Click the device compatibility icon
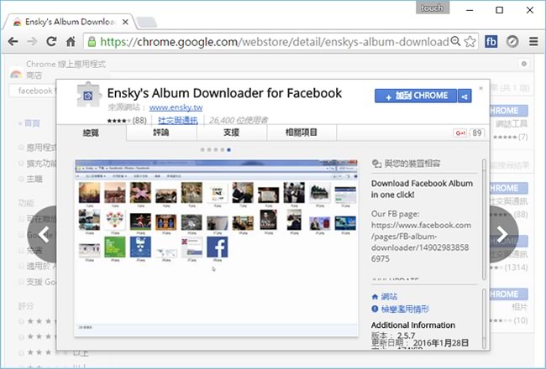The image size is (546, 369). 377,164
